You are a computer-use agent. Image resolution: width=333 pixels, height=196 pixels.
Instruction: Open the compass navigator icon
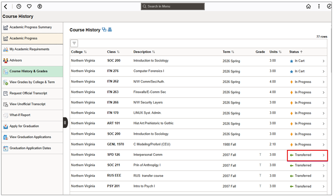(329, 6)
